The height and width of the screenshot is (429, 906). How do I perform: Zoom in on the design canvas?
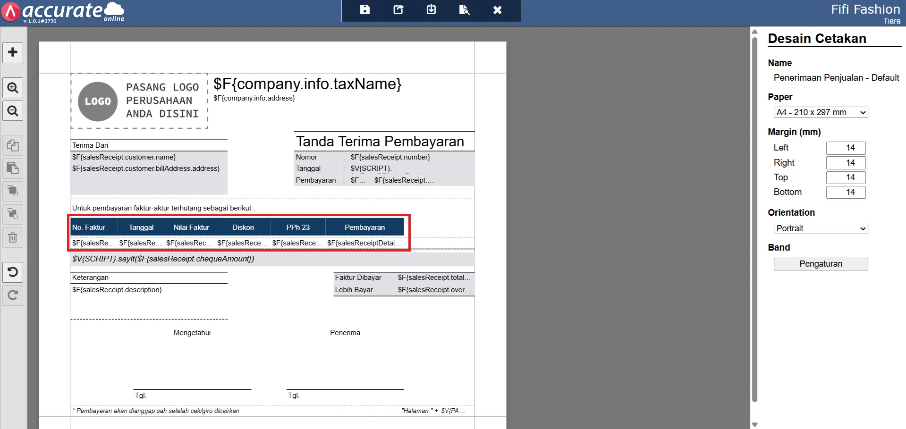point(13,88)
